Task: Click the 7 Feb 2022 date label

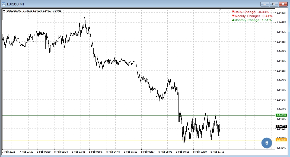Action: click(x=9, y=152)
